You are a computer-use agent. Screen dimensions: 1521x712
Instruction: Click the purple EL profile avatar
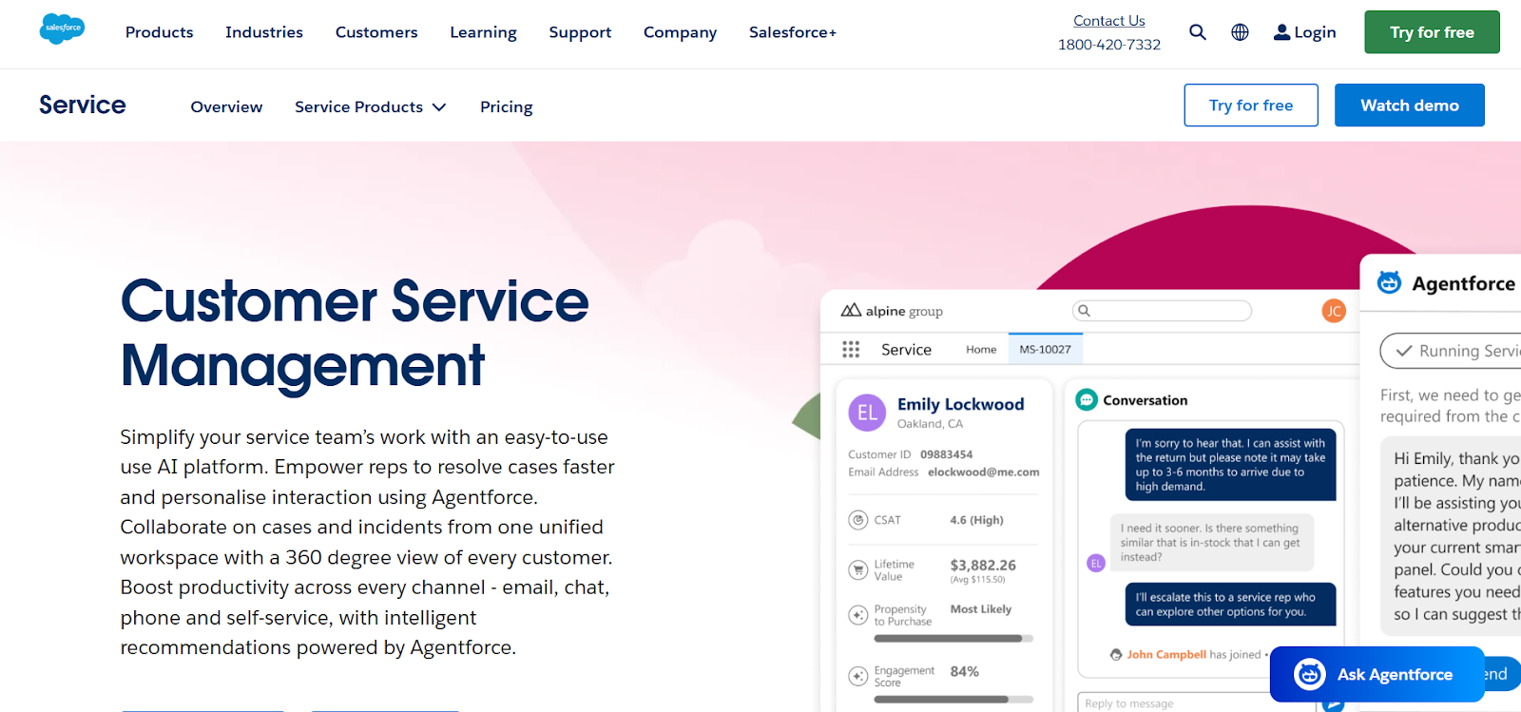[867, 413]
